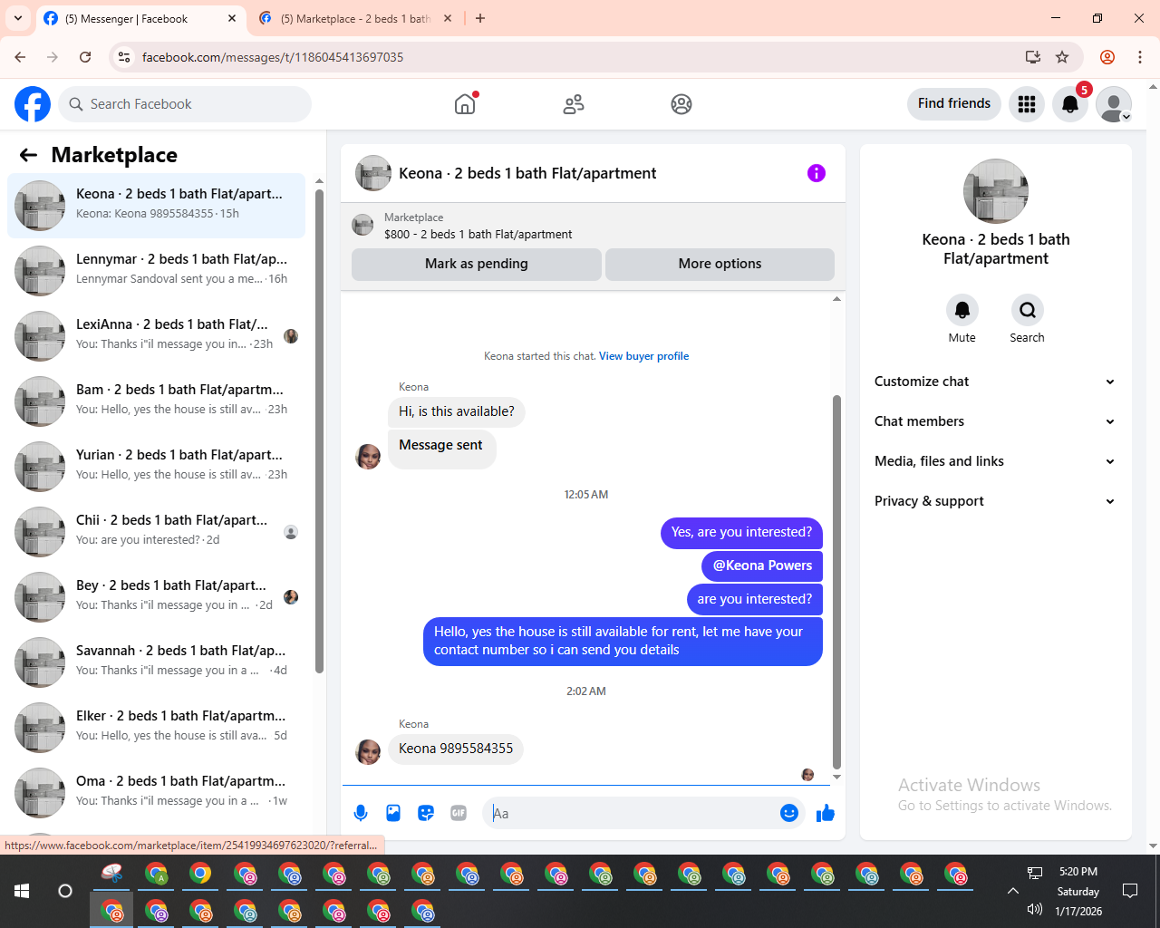
Task: Open the Facebook logo home link
Action: (x=33, y=104)
